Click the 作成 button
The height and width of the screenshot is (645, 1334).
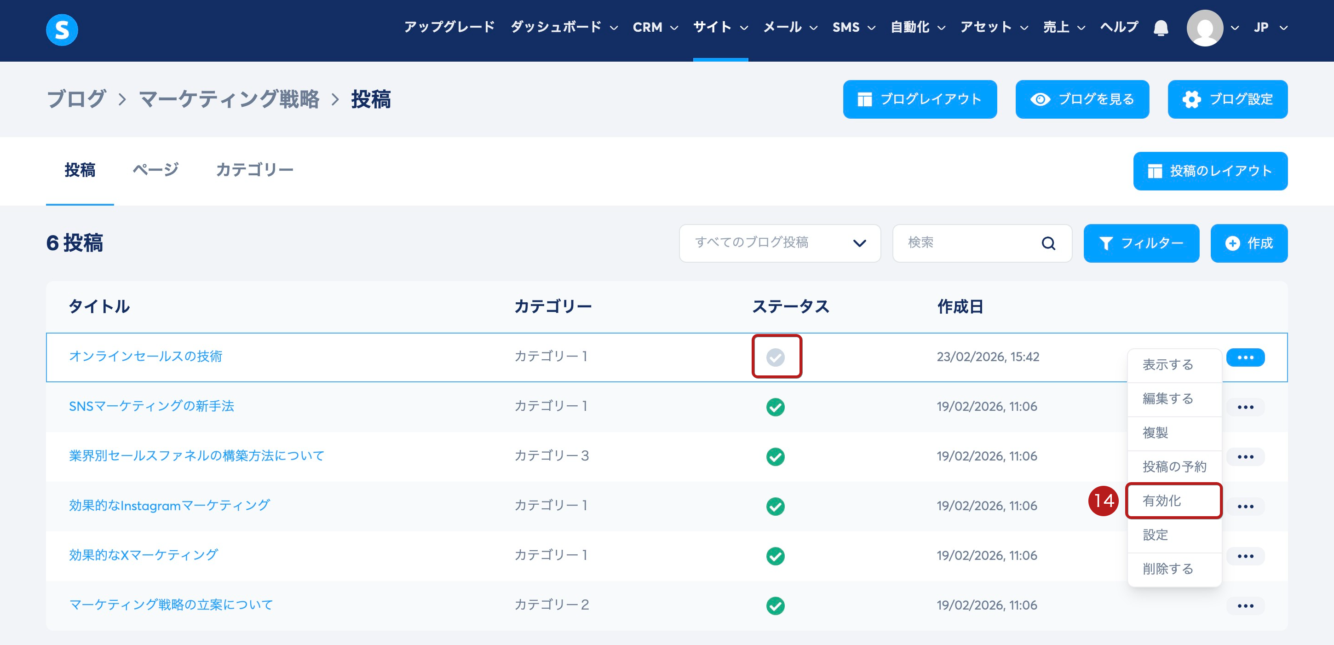1248,243
